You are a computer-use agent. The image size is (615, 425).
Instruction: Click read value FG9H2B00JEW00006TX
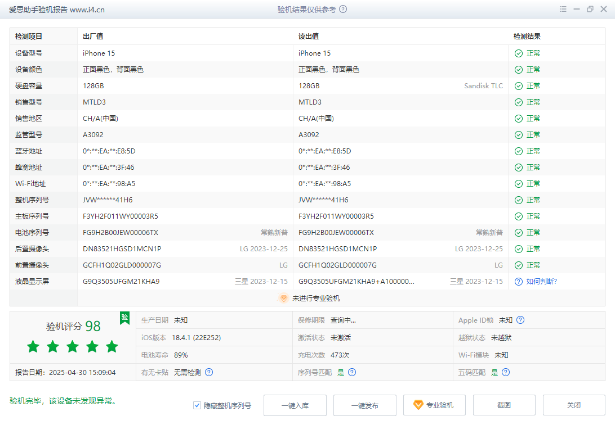coord(336,233)
